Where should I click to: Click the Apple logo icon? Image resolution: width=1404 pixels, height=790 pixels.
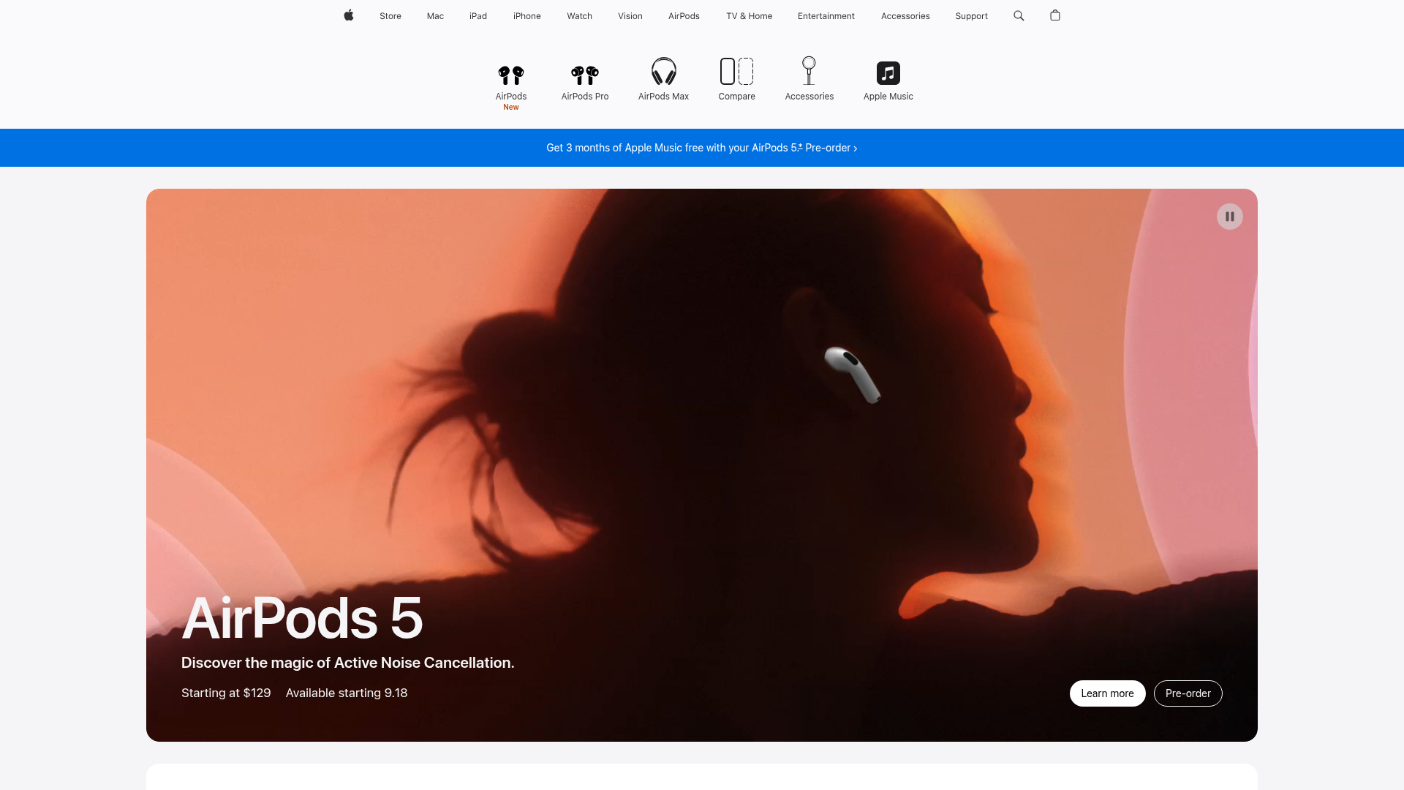pos(349,15)
